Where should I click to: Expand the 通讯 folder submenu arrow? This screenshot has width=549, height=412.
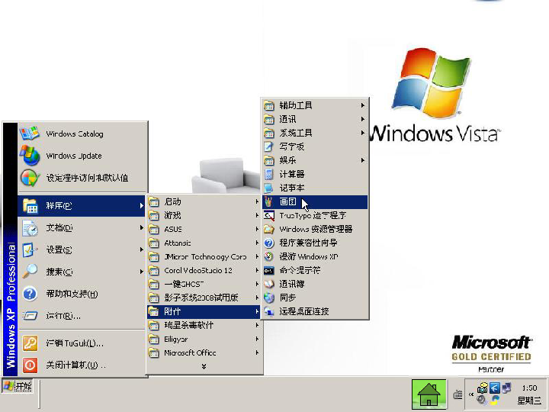363,119
